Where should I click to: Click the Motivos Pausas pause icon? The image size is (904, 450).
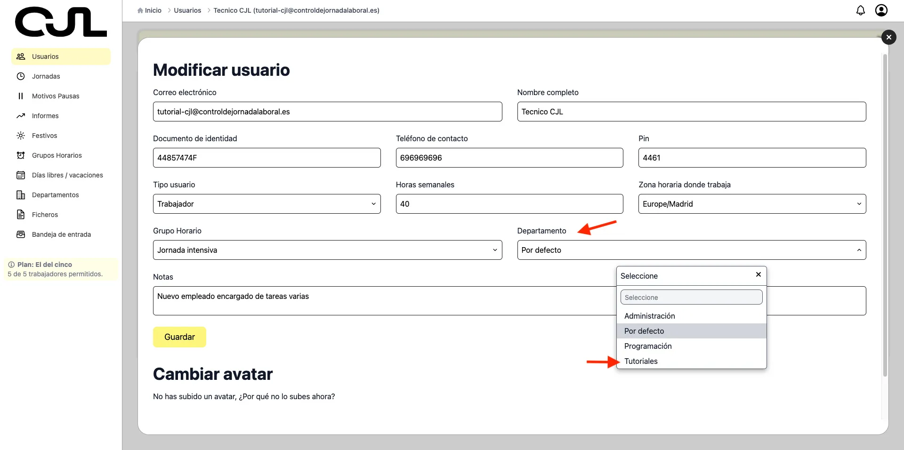coord(21,96)
